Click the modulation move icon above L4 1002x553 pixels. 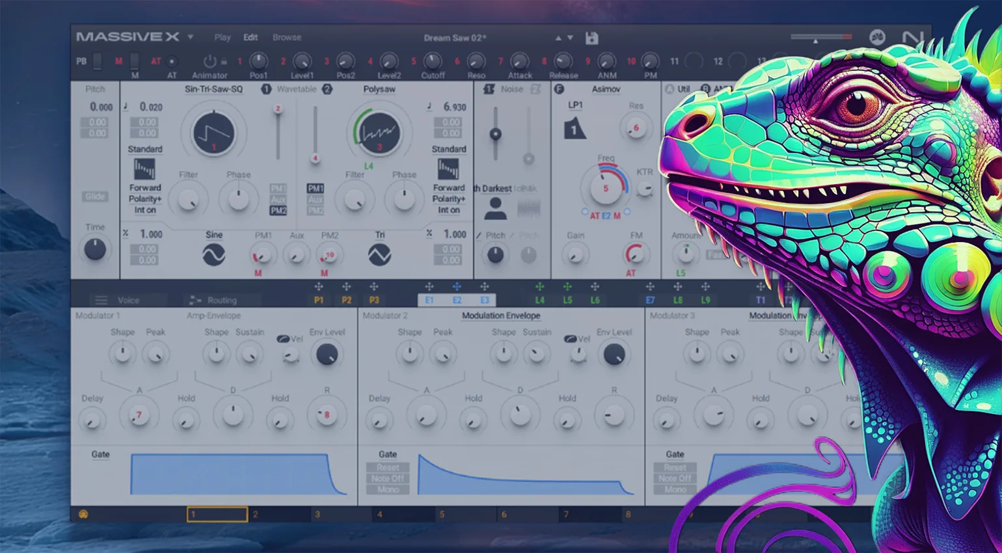(539, 287)
